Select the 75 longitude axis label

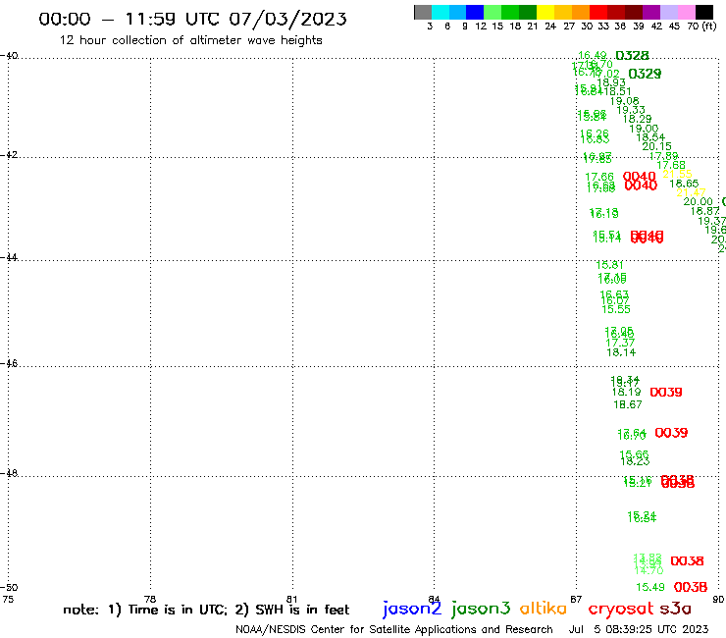pos(8,599)
